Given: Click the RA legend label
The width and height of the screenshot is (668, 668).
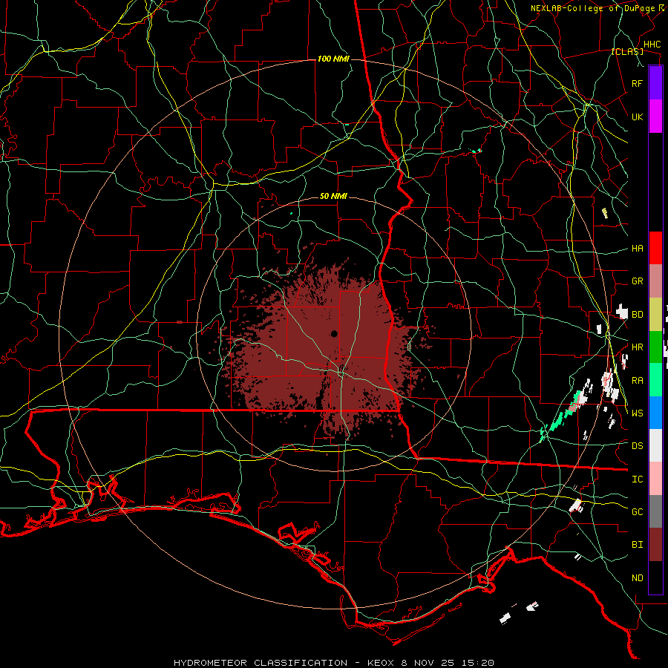Looking at the screenshot, I should tap(637, 381).
